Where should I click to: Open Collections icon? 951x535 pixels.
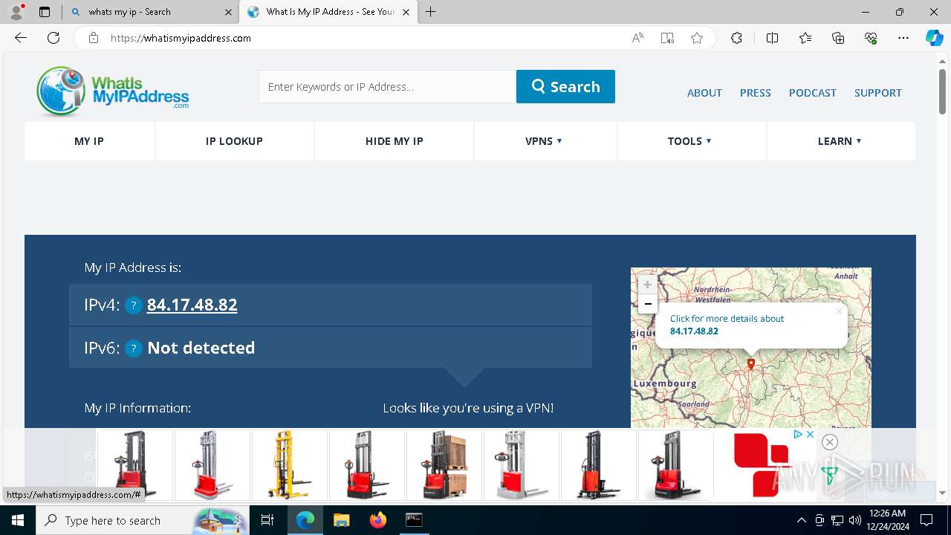838,38
